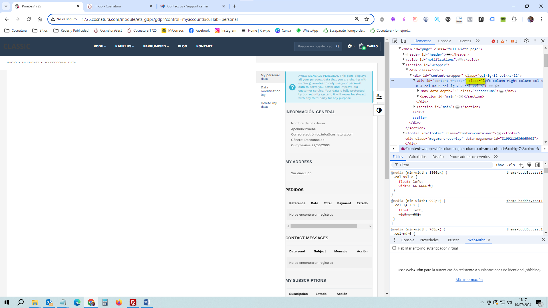Switch to the Consola DevTools tab

[x=444, y=41]
